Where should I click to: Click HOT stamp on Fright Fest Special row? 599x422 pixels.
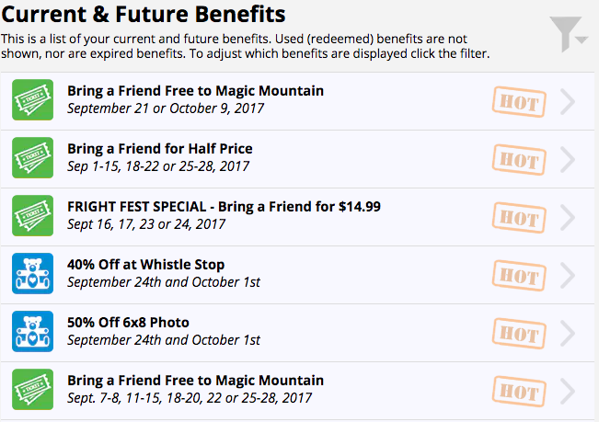(519, 218)
